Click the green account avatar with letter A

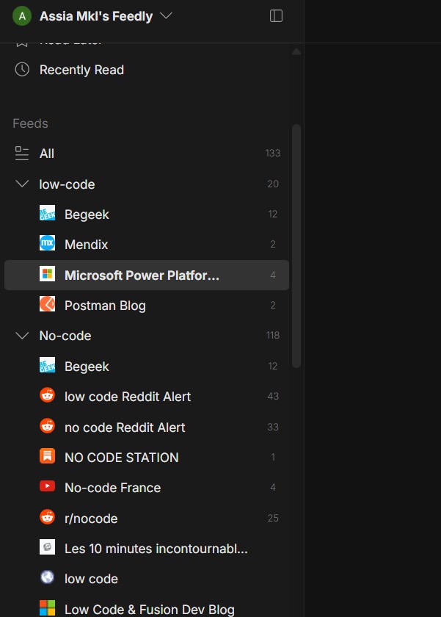click(22, 16)
